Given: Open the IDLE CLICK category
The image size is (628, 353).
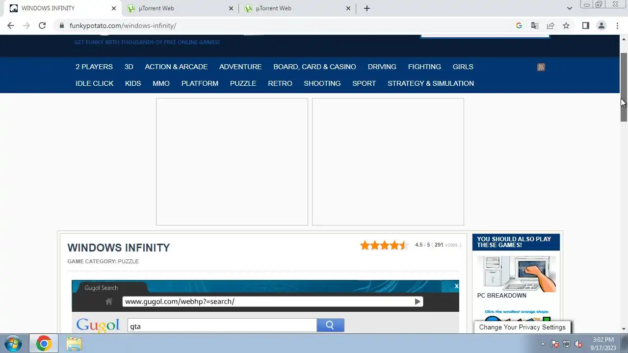Looking at the screenshot, I should [x=94, y=83].
